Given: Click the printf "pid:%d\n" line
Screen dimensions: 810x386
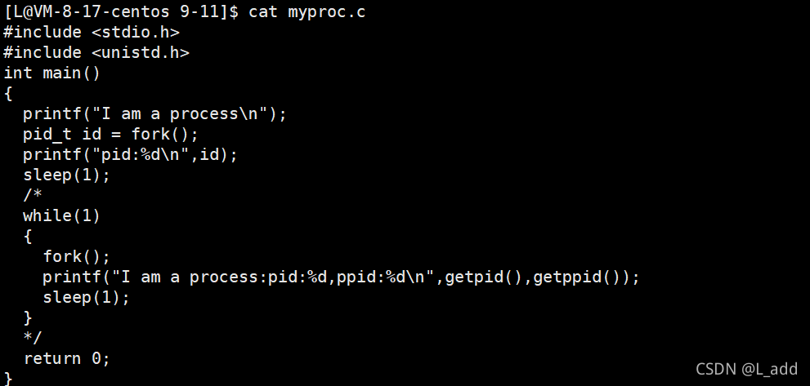Looking at the screenshot, I should pyautogui.click(x=130, y=155).
